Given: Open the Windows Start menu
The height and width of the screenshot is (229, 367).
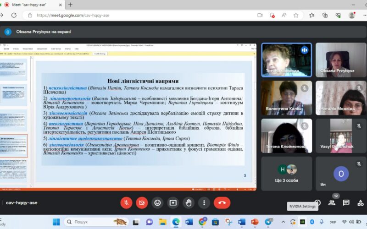Looking at the screenshot, I should point(56,222).
